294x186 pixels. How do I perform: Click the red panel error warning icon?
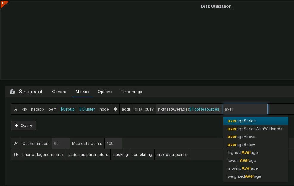click(x=3, y=4)
